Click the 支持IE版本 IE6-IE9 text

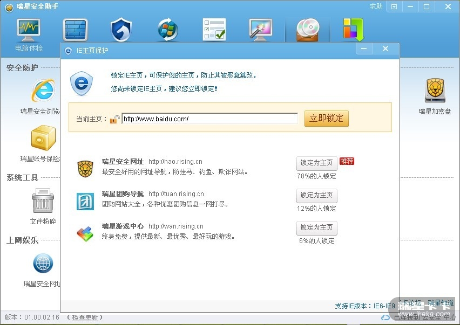tap(365, 306)
